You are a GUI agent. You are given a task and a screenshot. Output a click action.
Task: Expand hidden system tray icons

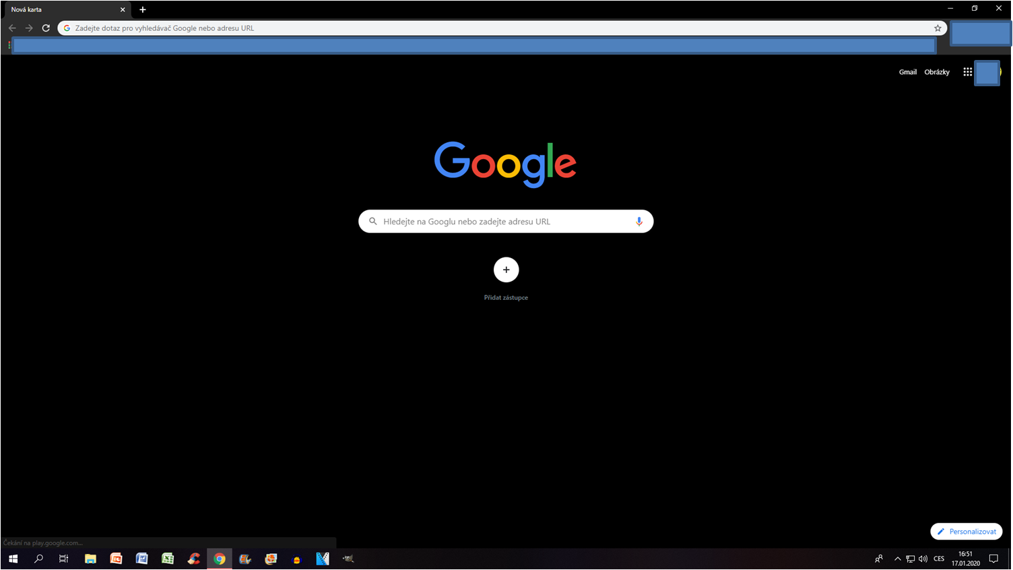click(x=897, y=559)
